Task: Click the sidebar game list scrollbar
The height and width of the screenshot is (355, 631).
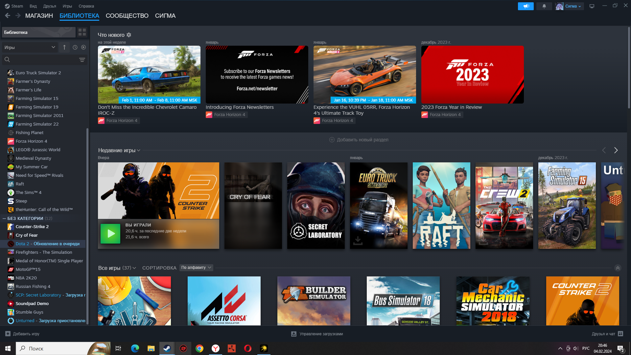Action: tap(87, 225)
